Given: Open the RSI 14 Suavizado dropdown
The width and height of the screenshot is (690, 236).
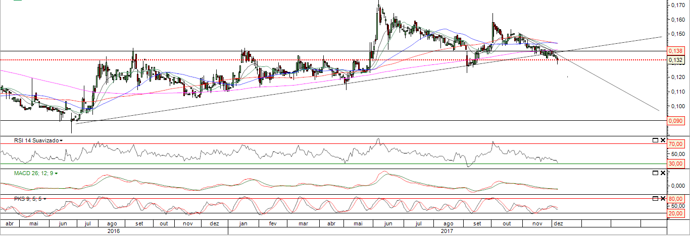Looking at the screenshot, I should pos(62,141).
